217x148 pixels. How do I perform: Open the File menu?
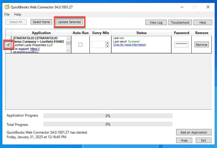click(x=7, y=14)
